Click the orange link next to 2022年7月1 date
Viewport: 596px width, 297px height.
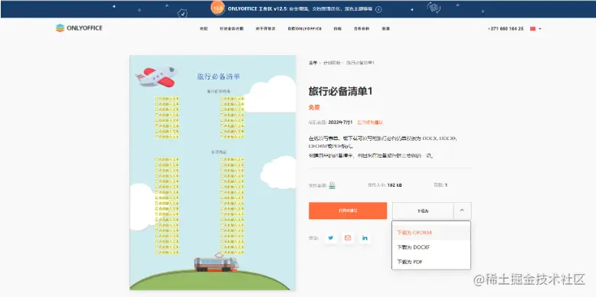click(370, 122)
